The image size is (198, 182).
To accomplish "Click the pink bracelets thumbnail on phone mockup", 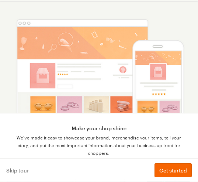I will 170,107.
